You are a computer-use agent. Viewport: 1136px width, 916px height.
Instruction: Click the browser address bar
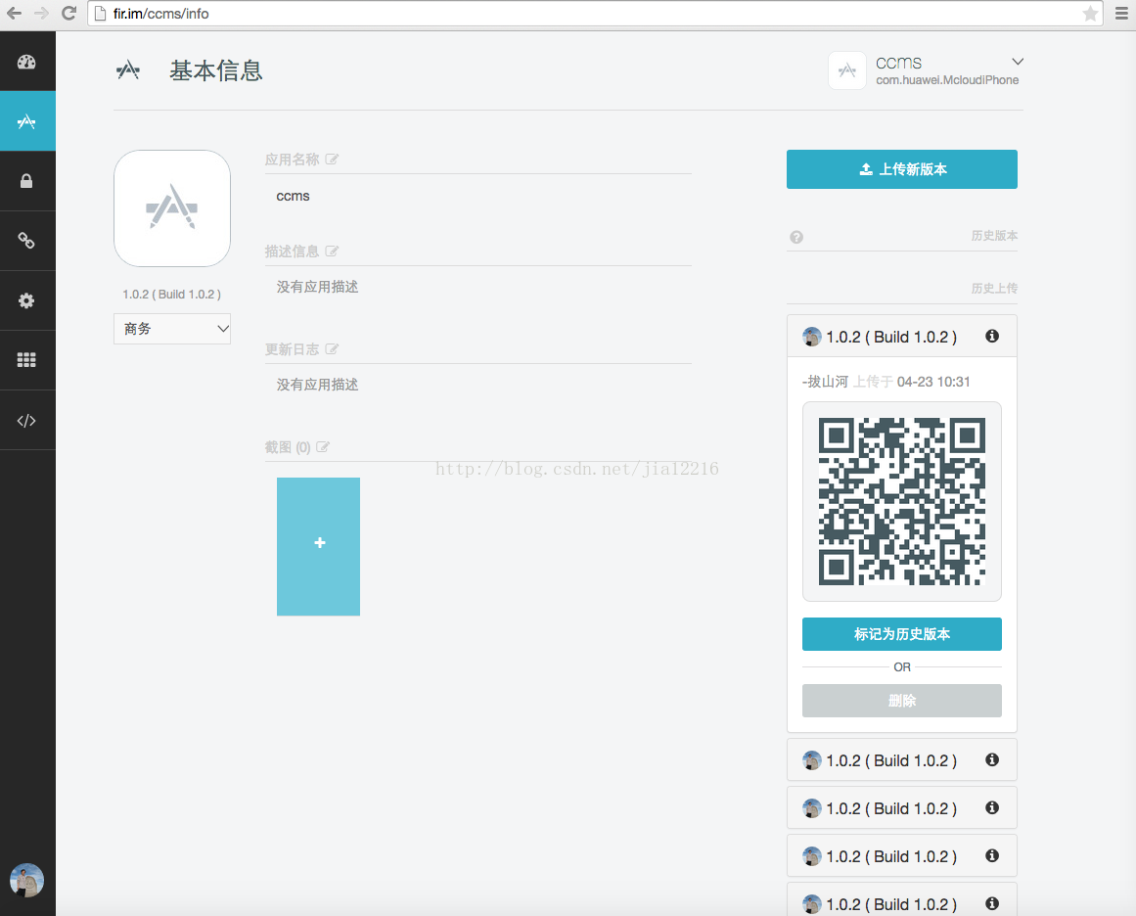594,13
